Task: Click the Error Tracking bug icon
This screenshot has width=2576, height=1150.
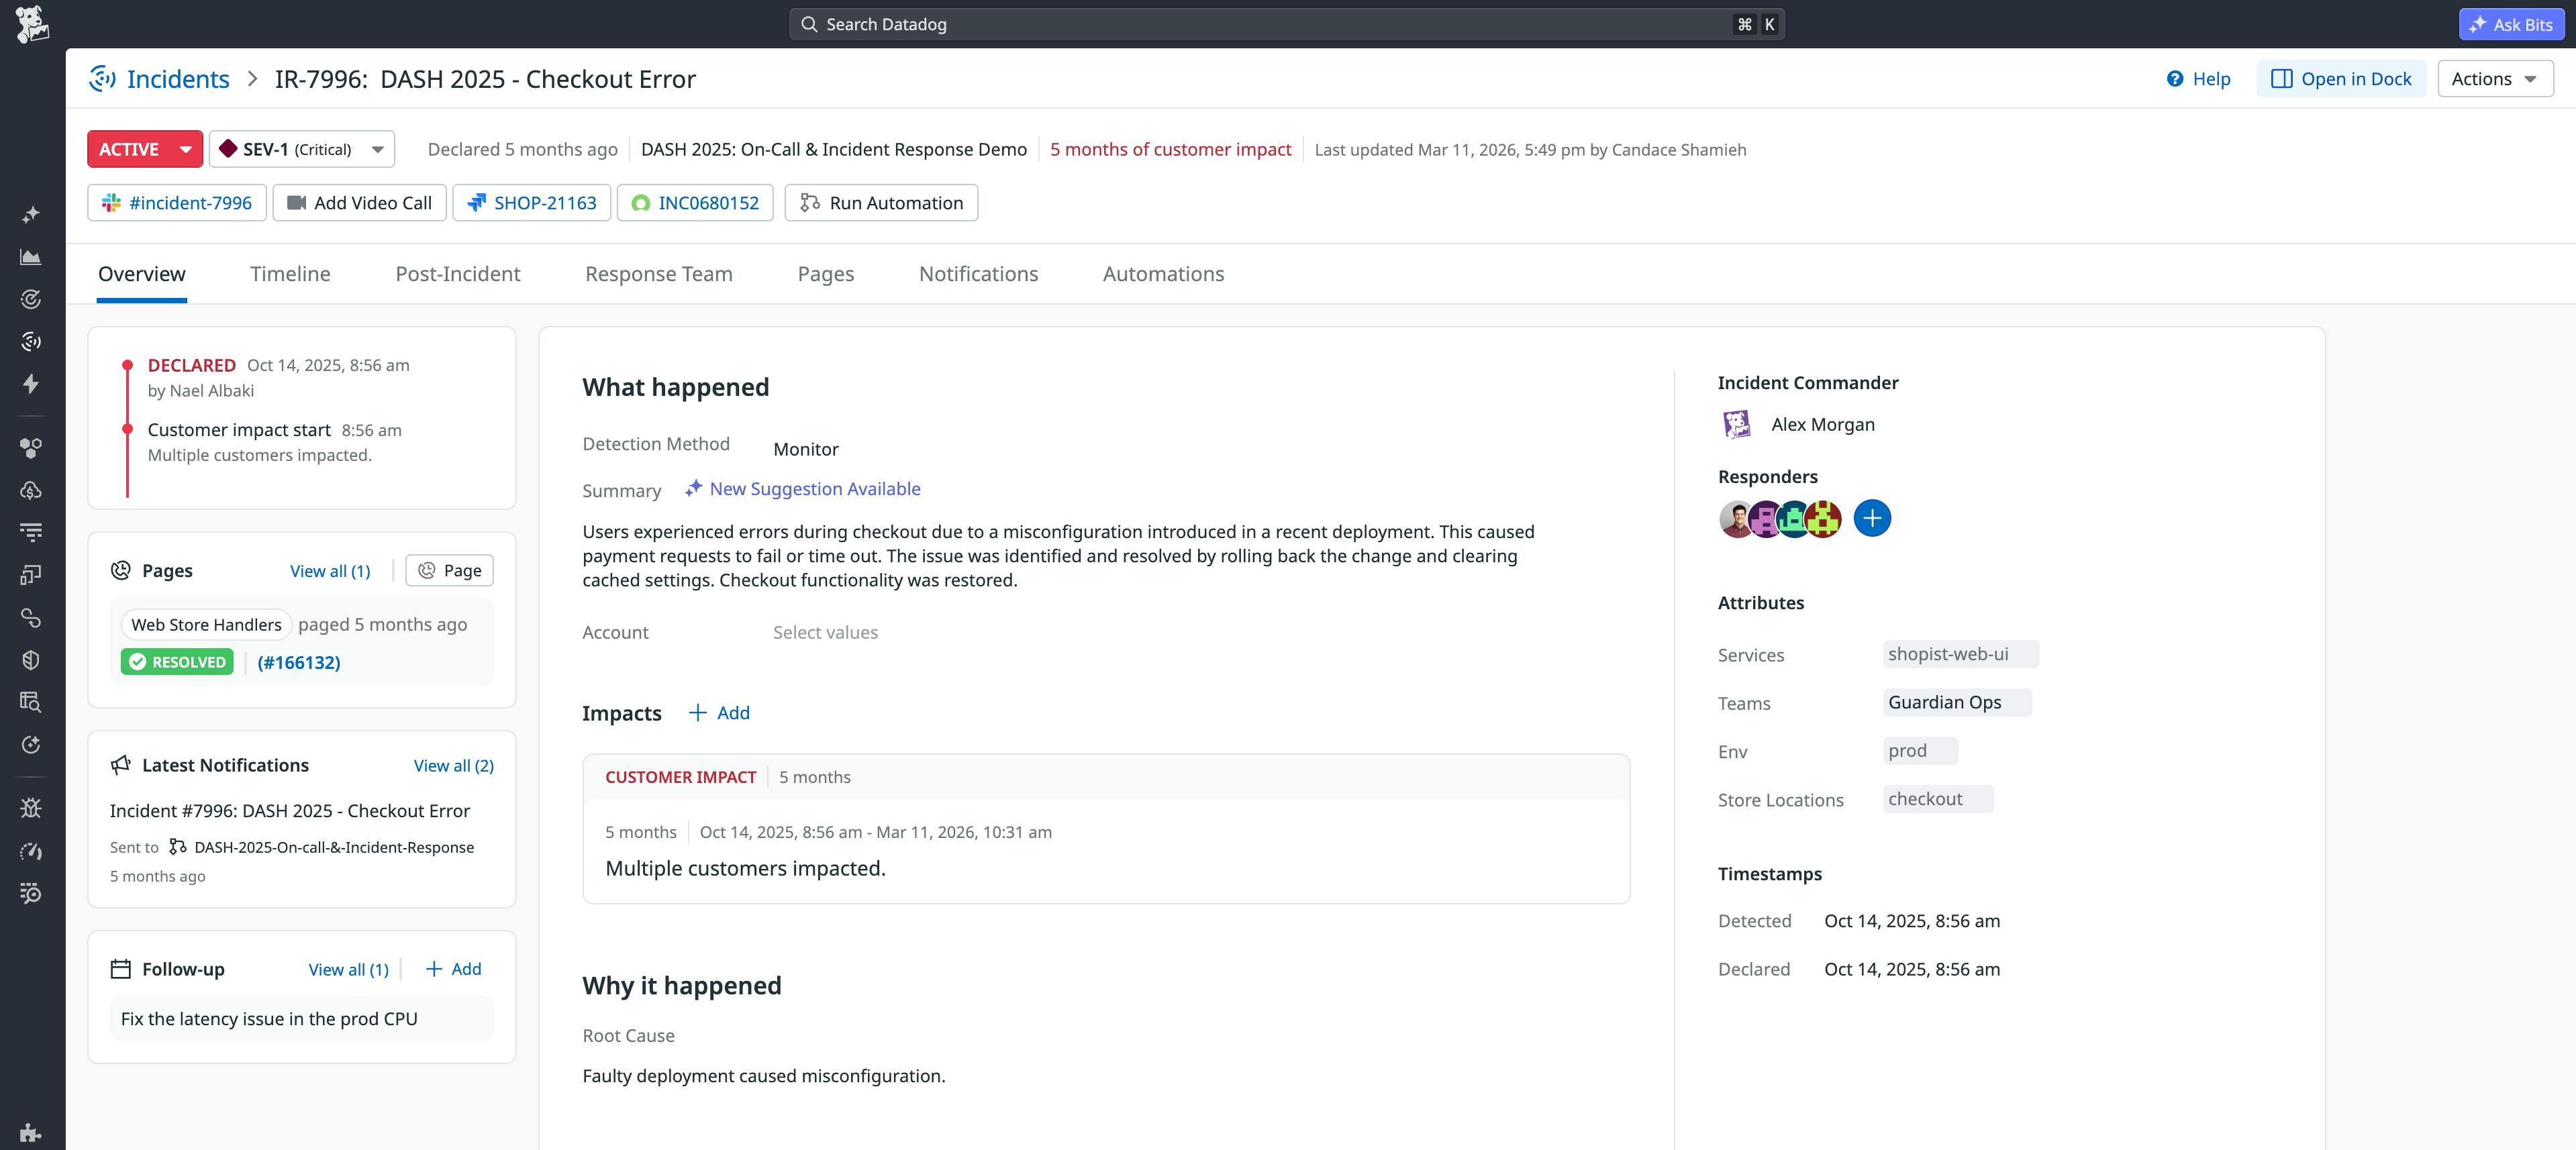Action: point(31,808)
